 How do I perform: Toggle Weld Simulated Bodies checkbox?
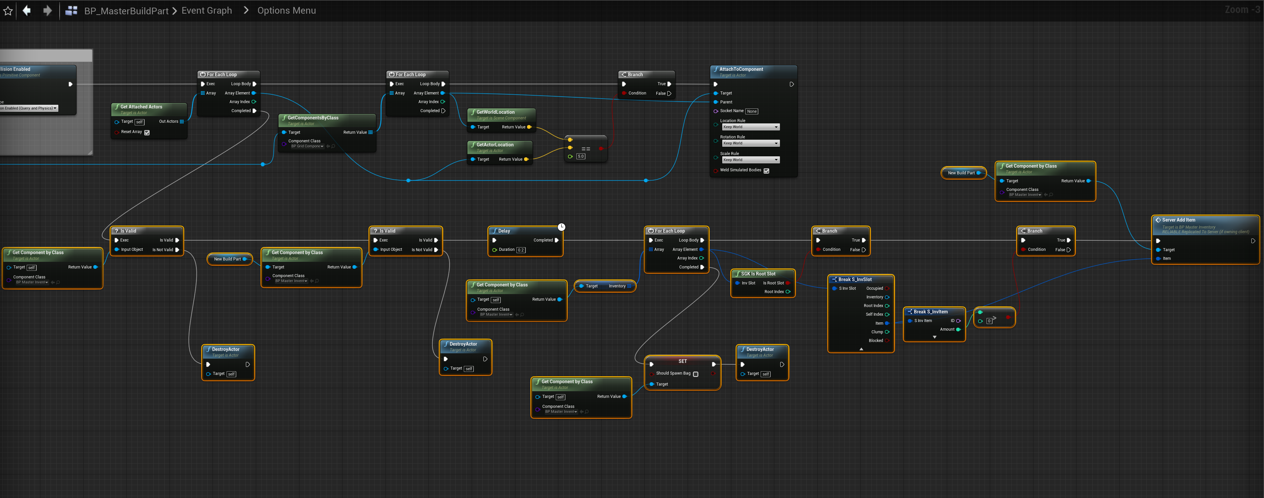766,171
